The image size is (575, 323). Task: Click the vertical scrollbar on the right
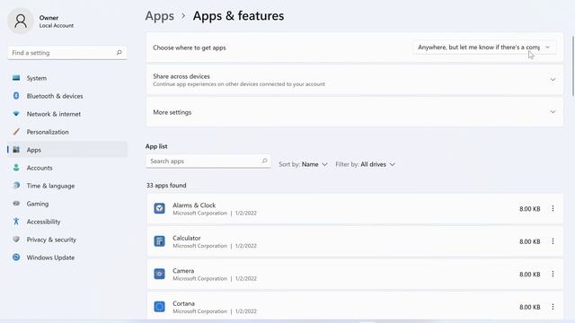coord(572,65)
